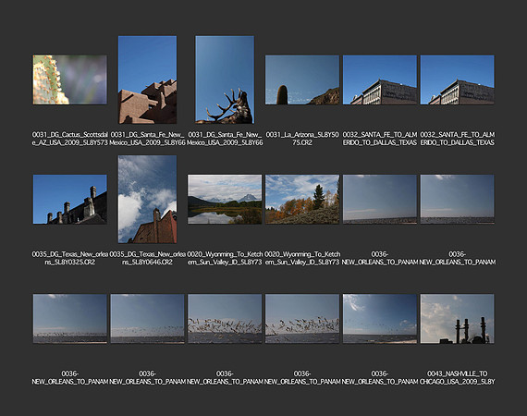Open the autumn trees with evergreen thumbnail
The width and height of the screenshot is (527, 416).
(x=302, y=200)
